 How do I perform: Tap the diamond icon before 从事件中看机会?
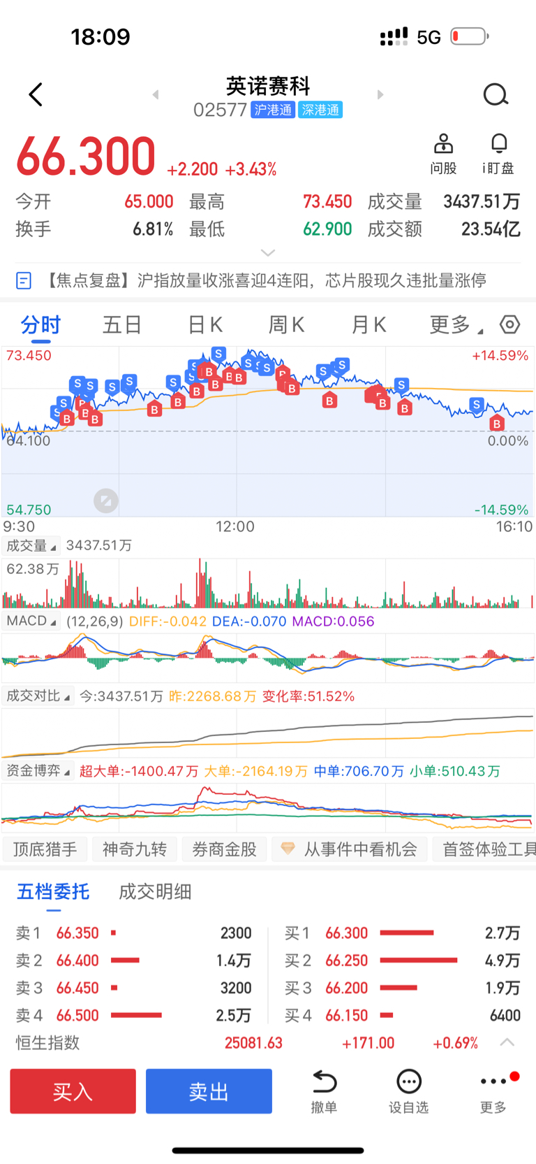[288, 849]
